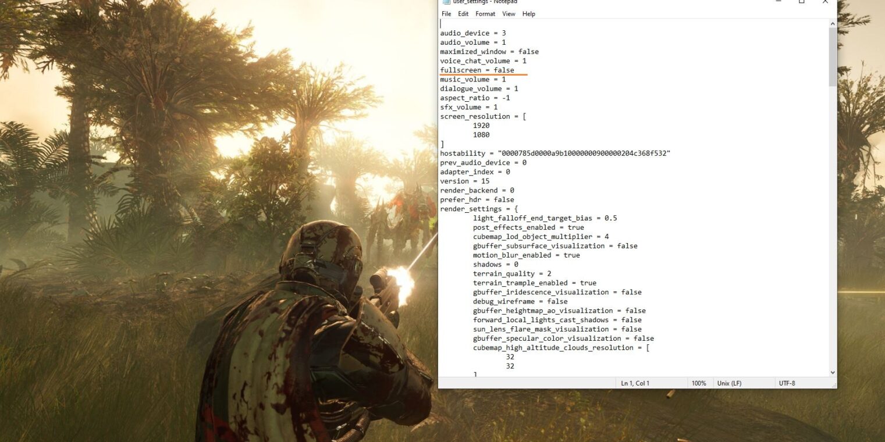Screen dimensions: 885x442
Task: Click the line 'terrain_trample_enabled = true'
Action: click(534, 283)
